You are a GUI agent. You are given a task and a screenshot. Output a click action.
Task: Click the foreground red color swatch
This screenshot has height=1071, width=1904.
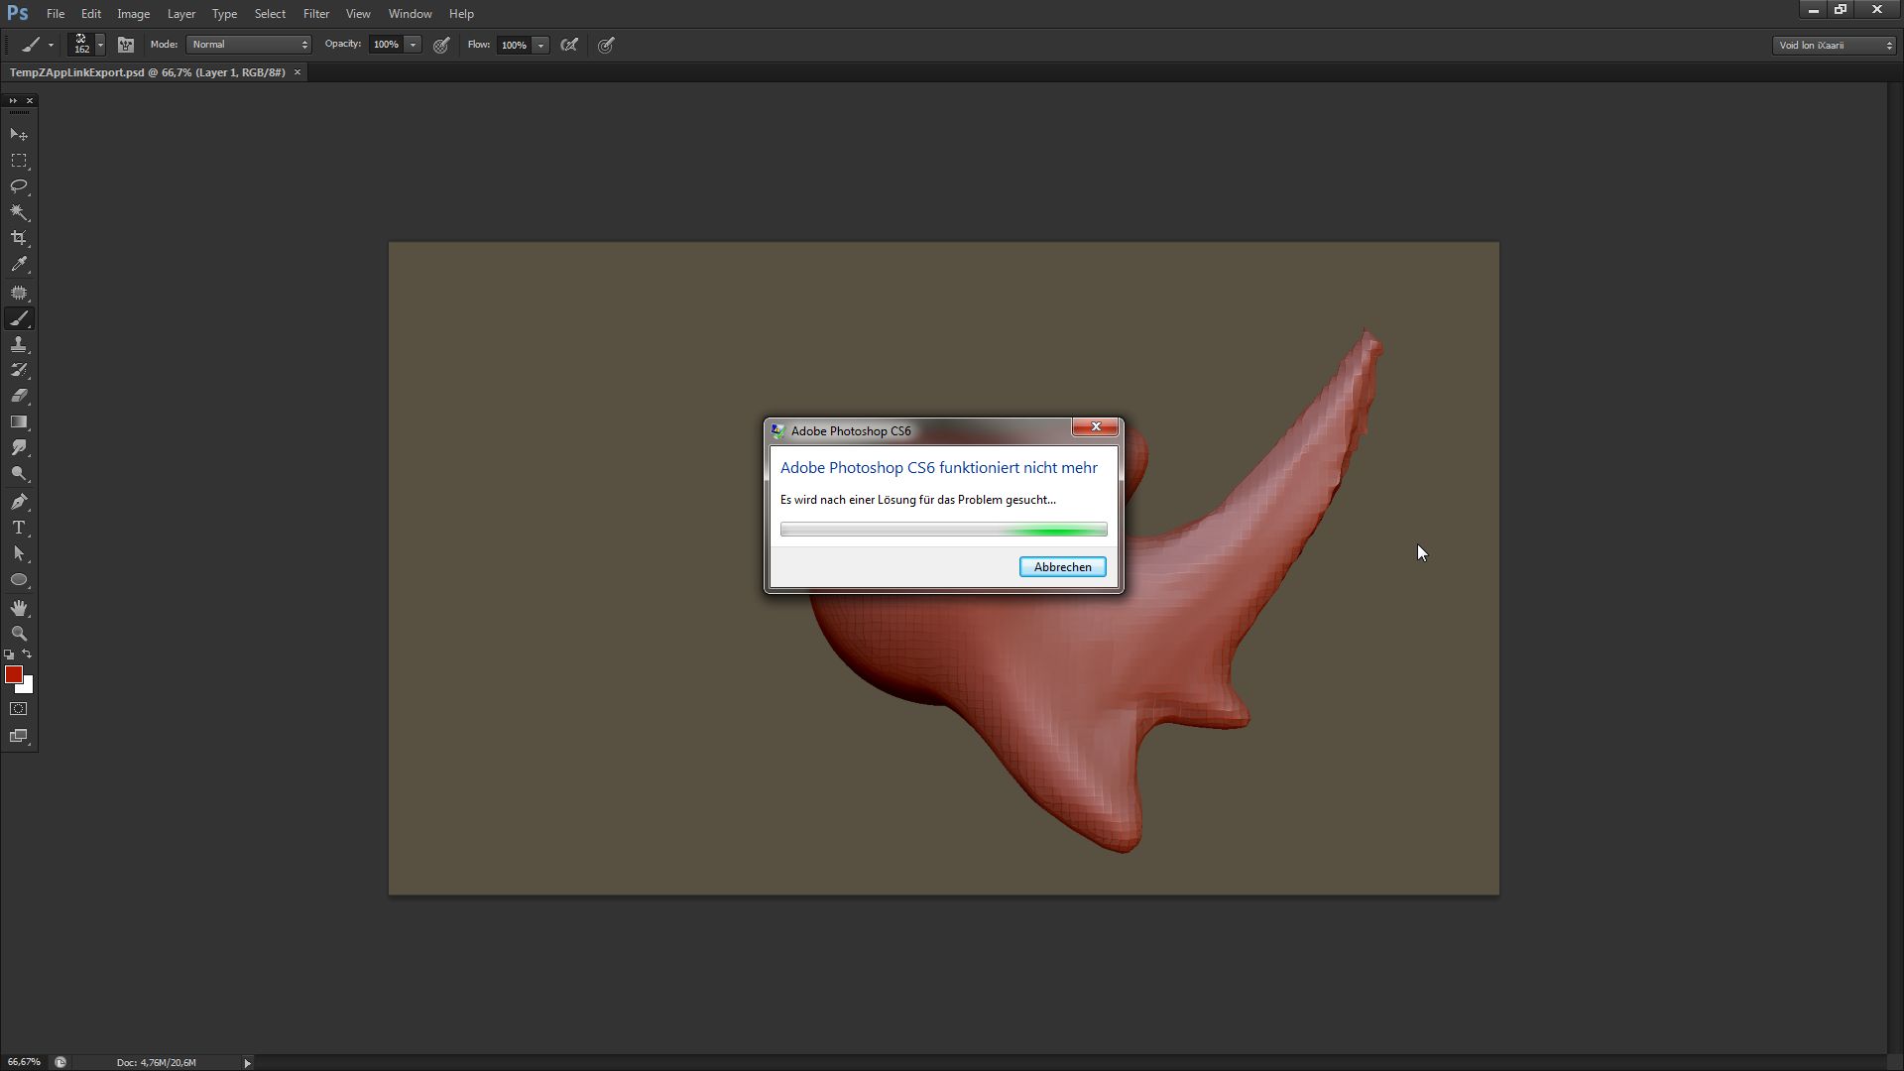click(13, 674)
